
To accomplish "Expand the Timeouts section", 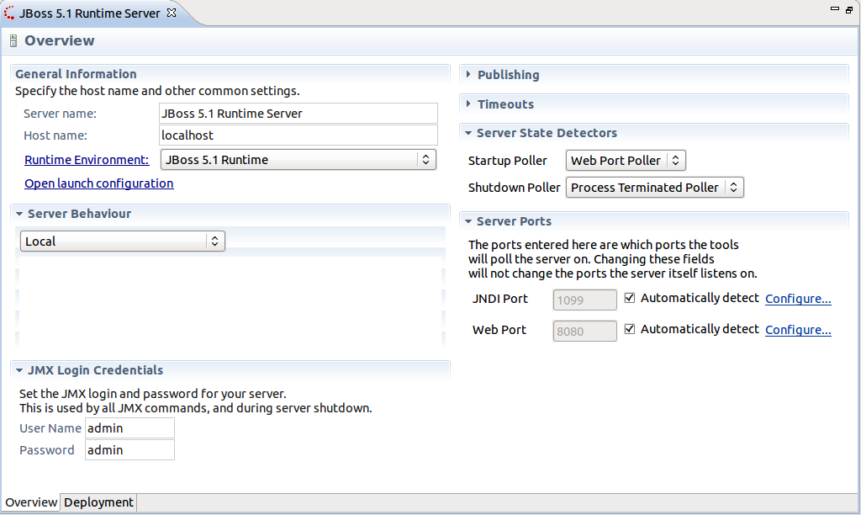I will click(469, 104).
